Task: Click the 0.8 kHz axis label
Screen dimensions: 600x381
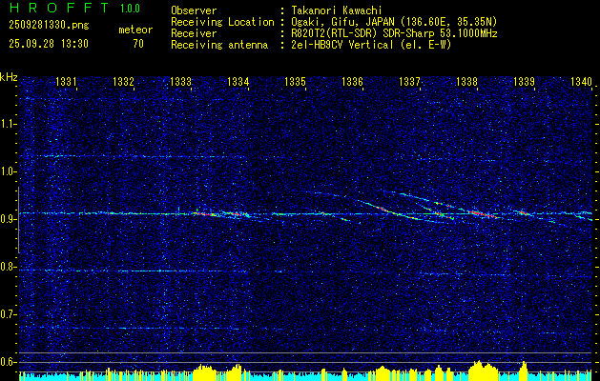Action: [7, 267]
